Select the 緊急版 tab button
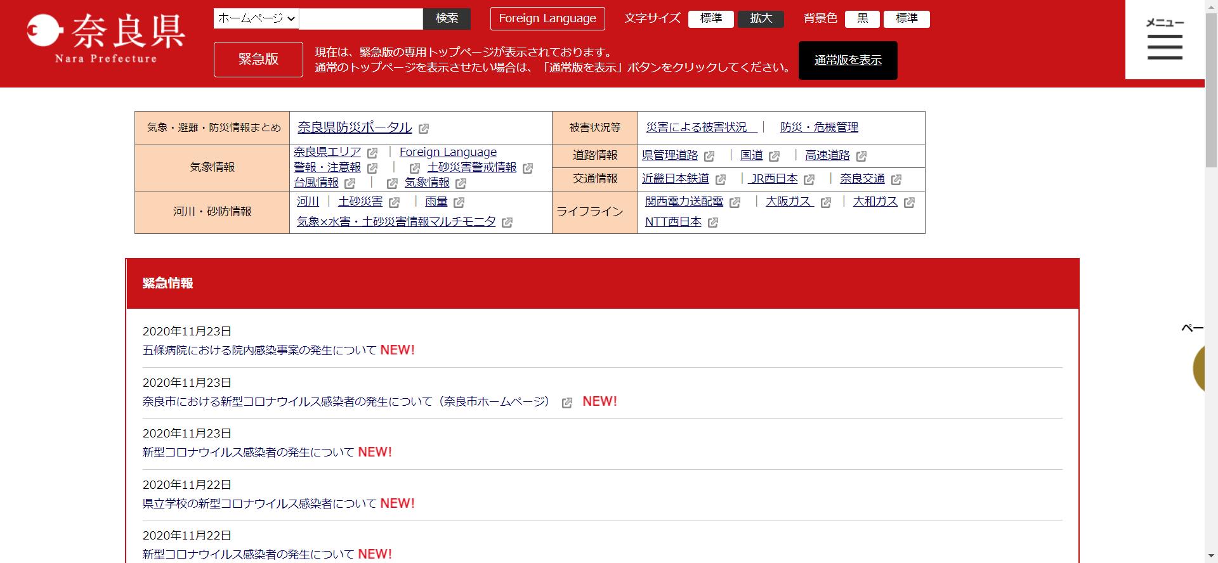The height and width of the screenshot is (563, 1218). tap(258, 59)
